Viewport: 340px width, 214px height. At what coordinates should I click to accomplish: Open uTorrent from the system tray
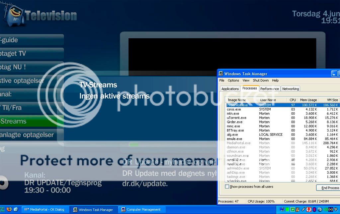(x=292, y=209)
